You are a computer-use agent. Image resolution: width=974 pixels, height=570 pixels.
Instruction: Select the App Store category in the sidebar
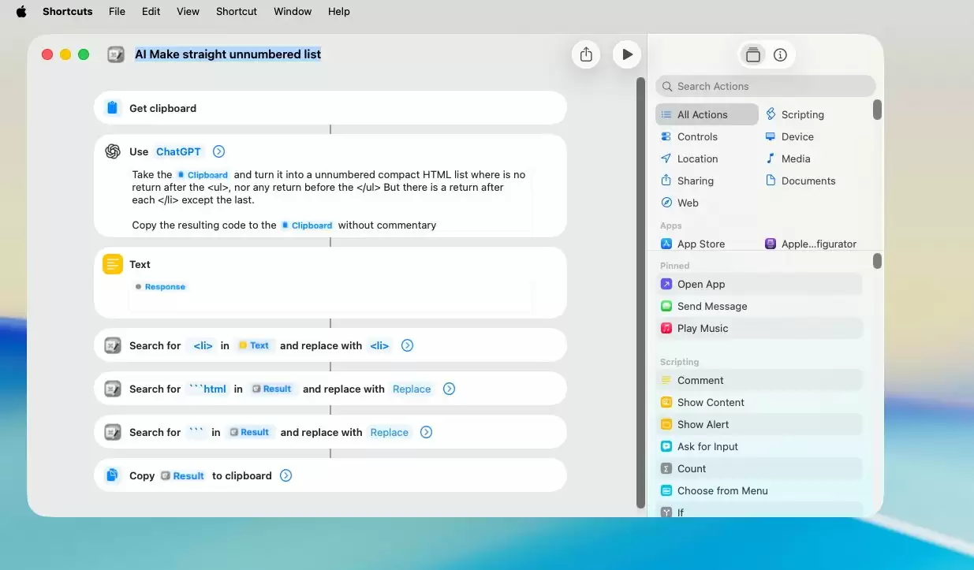(x=700, y=244)
